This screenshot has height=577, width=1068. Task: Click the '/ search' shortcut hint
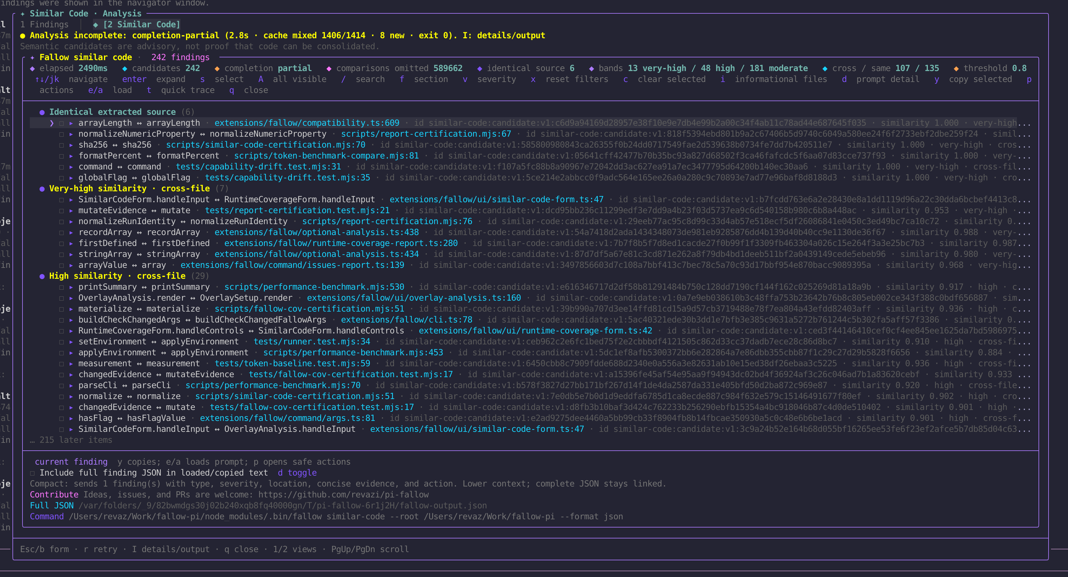[x=363, y=80]
